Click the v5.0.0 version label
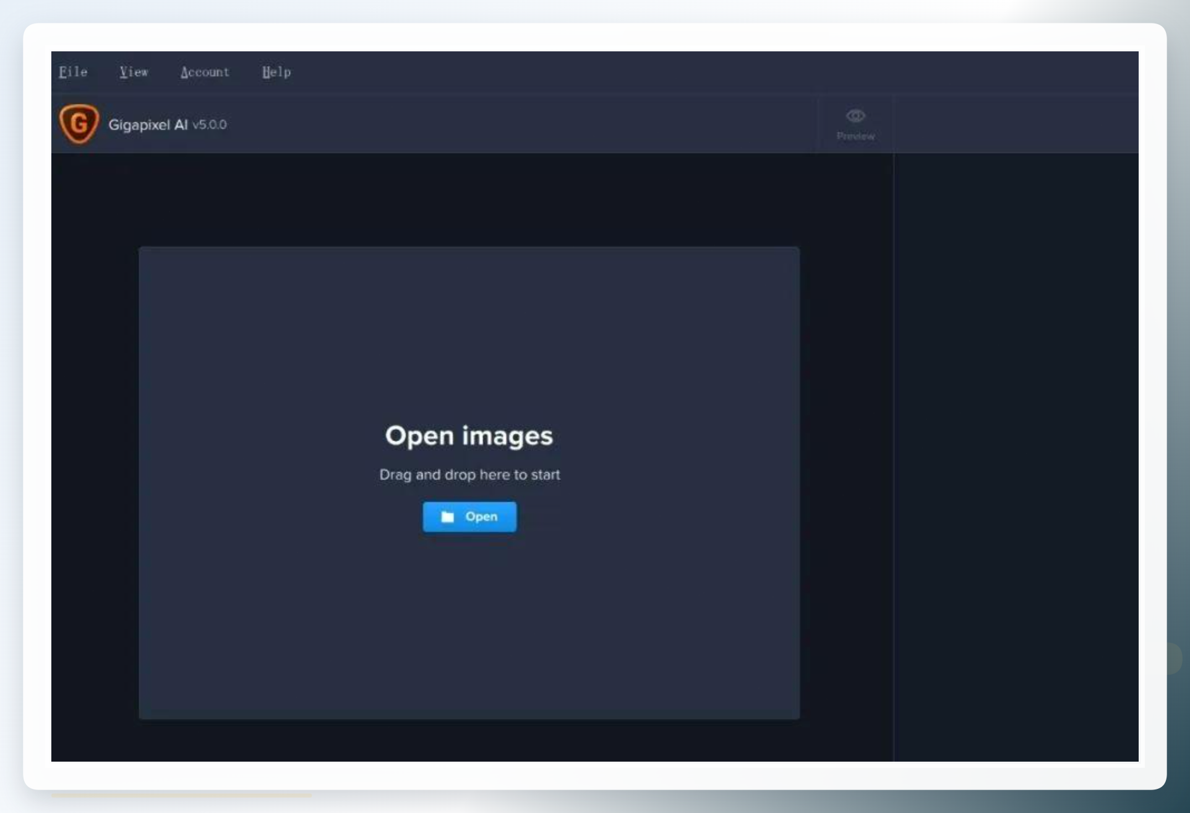Screen dimensions: 1190x813 210,124
